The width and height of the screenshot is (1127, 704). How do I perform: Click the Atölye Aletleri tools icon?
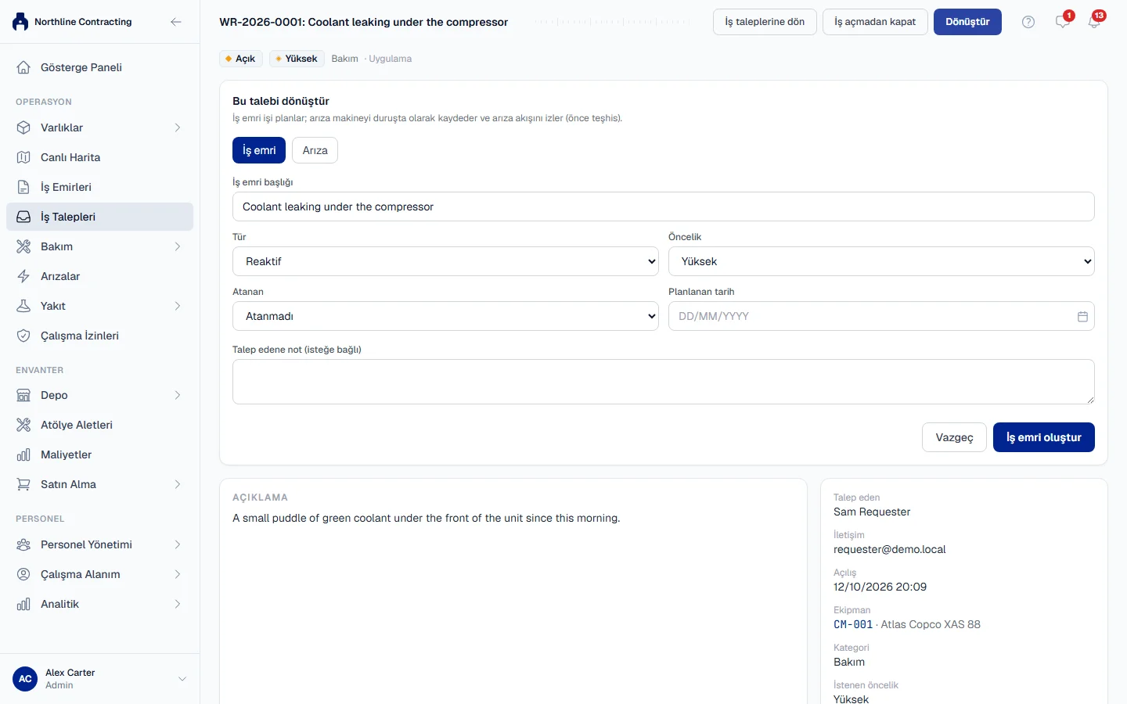tap(23, 425)
